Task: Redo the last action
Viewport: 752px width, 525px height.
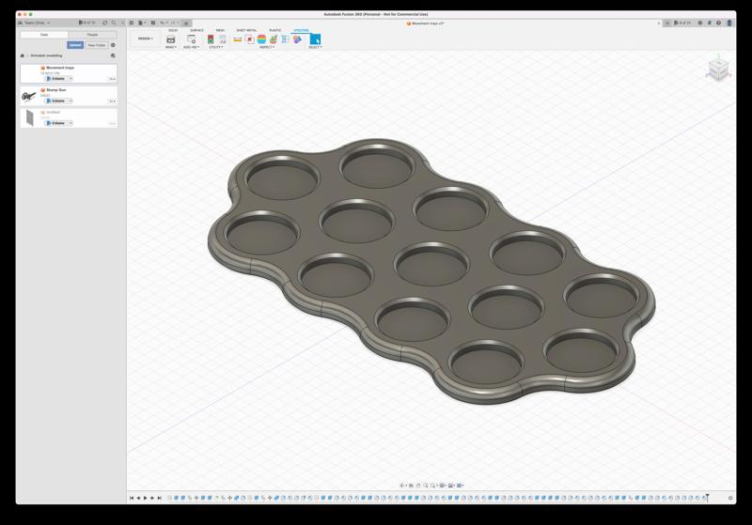Action: click(173, 23)
